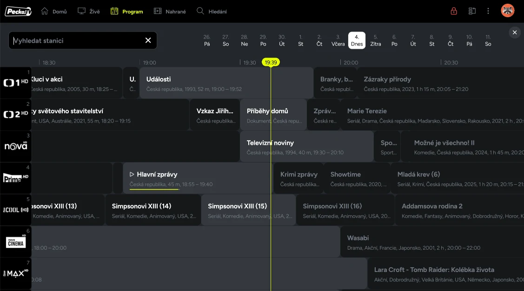
Task: Go to the Domů tab
Action: [x=54, y=11]
